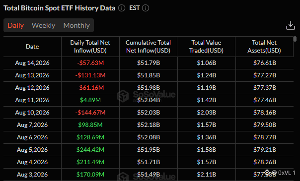Select the Aug 3,2026 date cell
Screen dimensions: 300x181
pos(32,175)
